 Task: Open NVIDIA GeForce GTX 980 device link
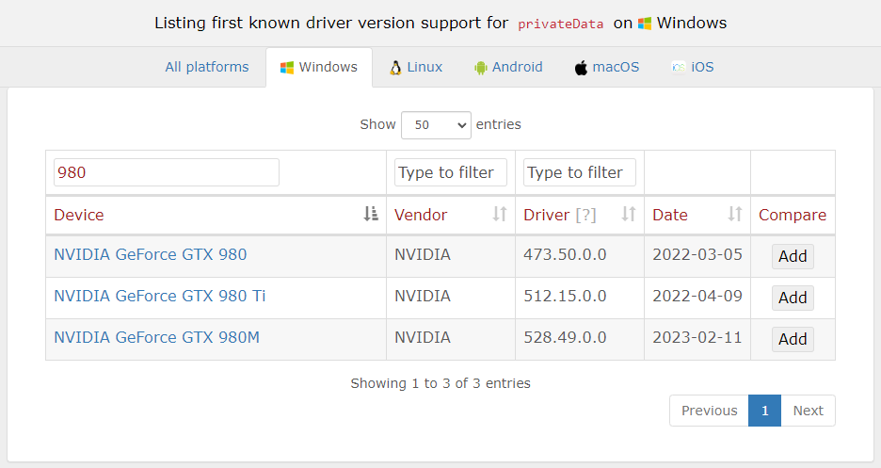(x=150, y=254)
